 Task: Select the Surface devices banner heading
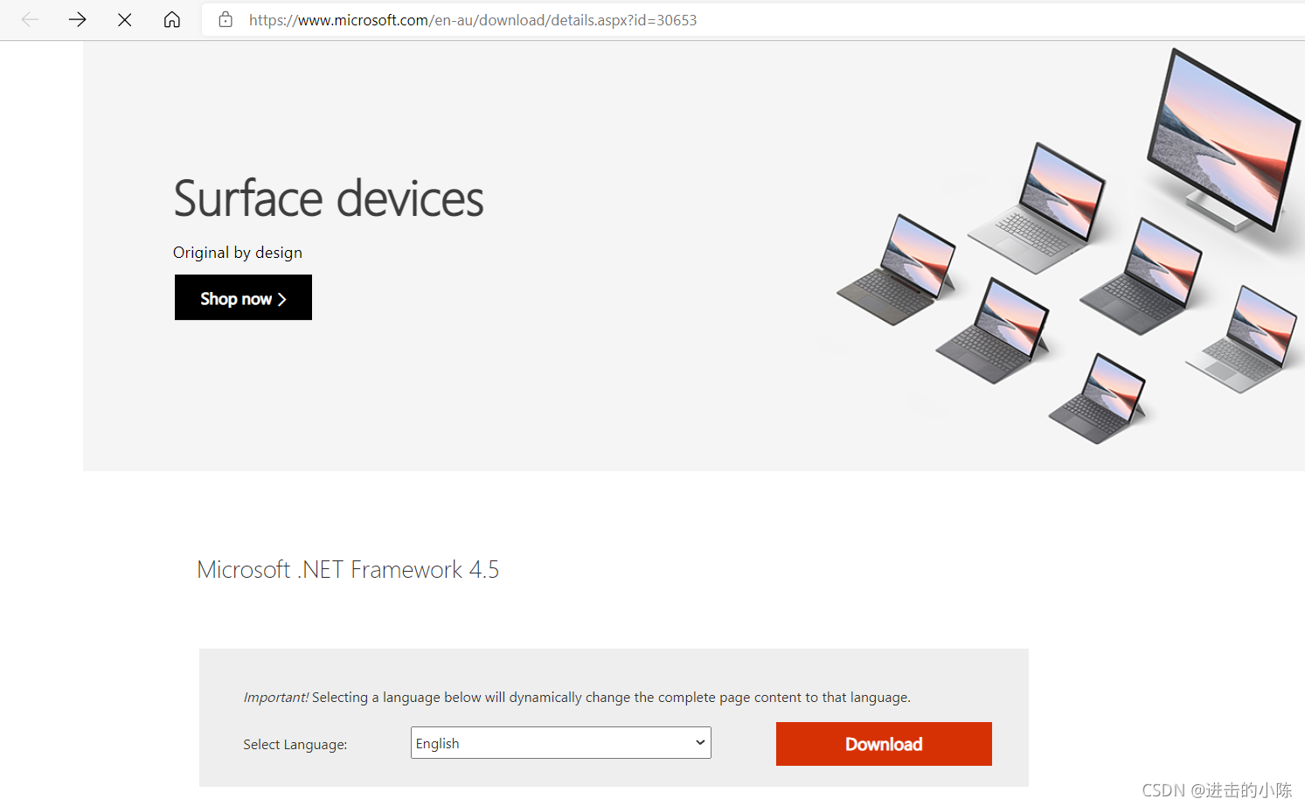click(x=329, y=198)
